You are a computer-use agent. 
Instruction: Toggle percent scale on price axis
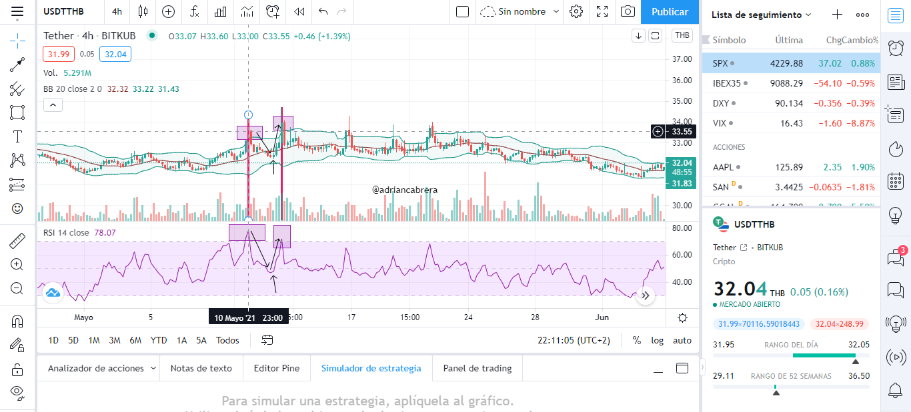click(x=637, y=340)
